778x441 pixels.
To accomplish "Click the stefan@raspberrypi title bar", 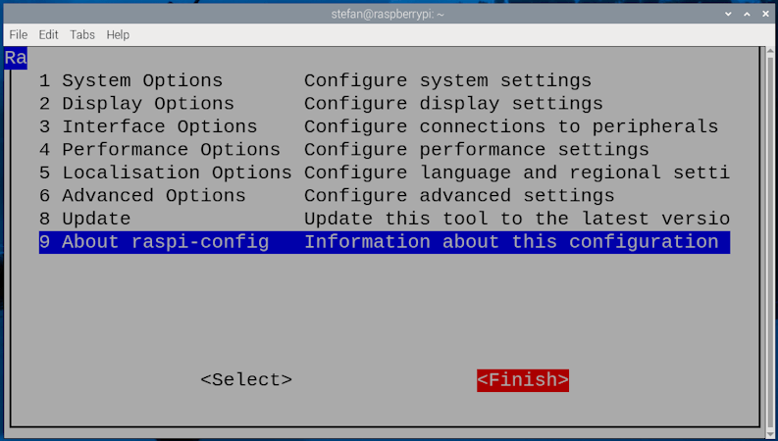I will 388,14.
